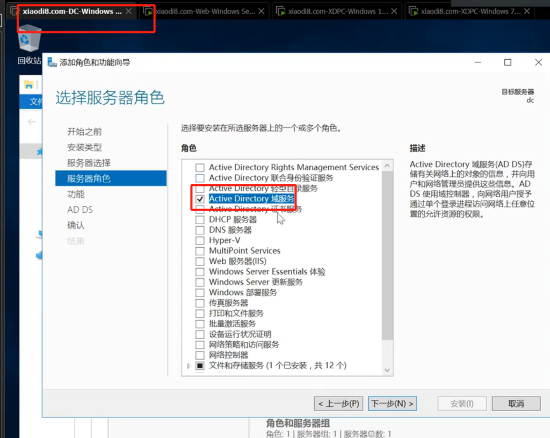Select 服务器角色 wizard step
Screen dimensions: 550x438
[111, 178]
